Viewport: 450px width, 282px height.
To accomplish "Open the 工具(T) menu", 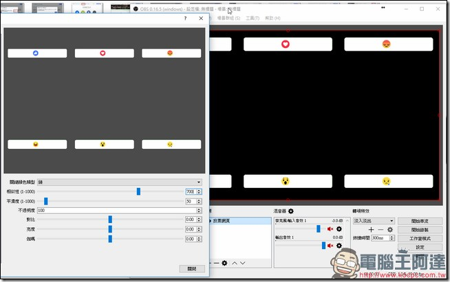I will point(252,18).
